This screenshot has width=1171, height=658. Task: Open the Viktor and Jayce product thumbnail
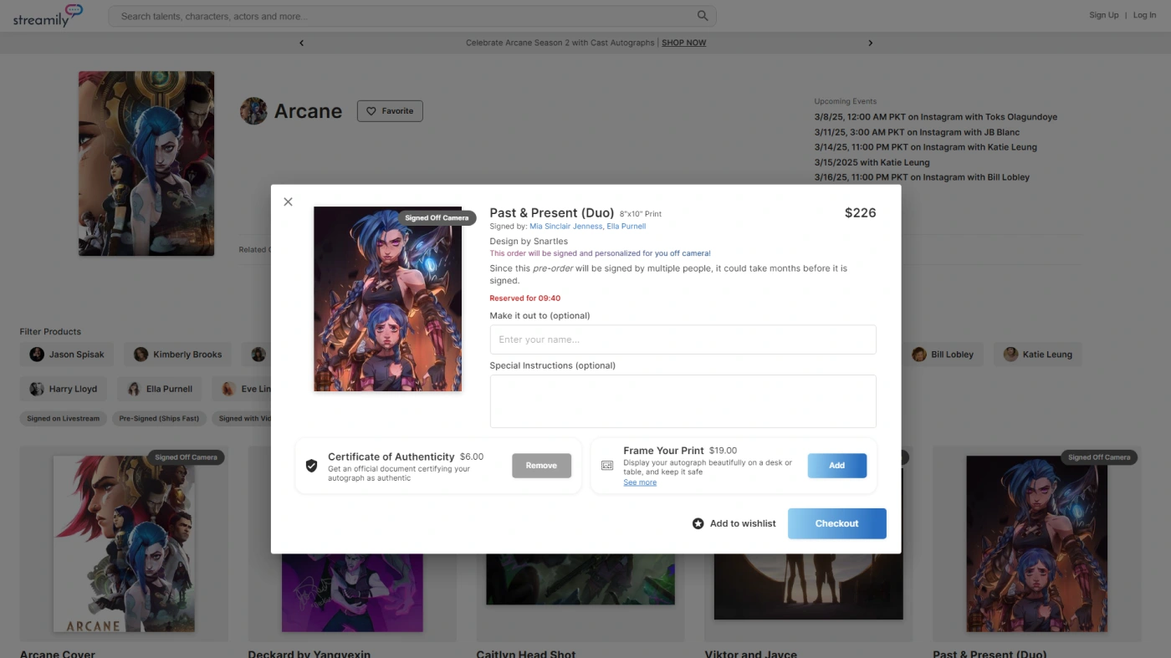808,585
